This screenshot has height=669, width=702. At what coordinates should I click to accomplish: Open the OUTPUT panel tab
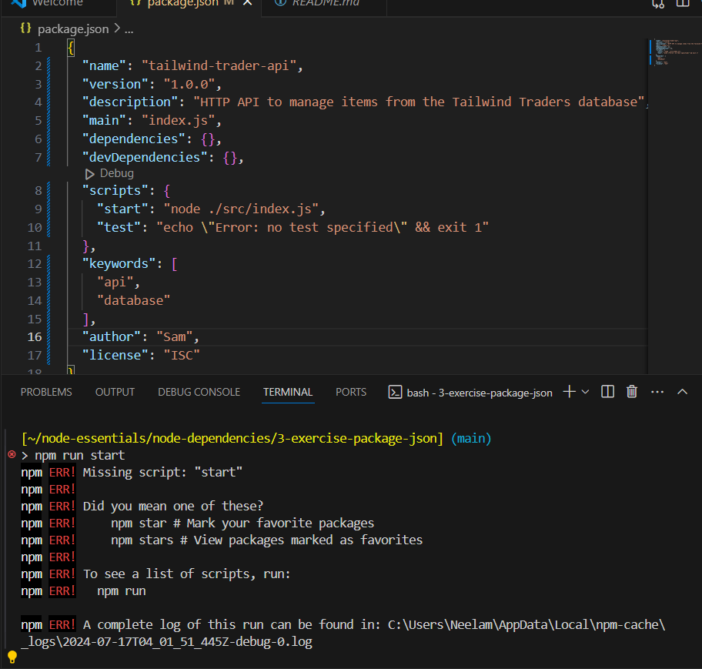coord(115,393)
